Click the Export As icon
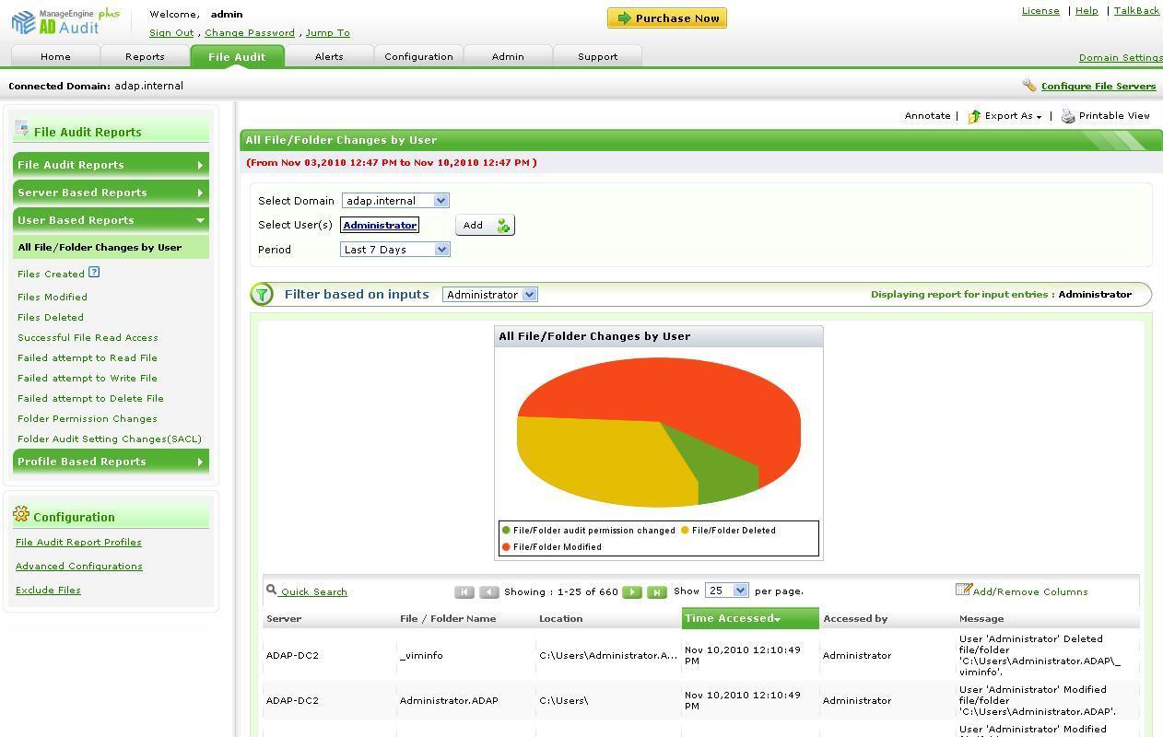The image size is (1163, 737). point(974,116)
